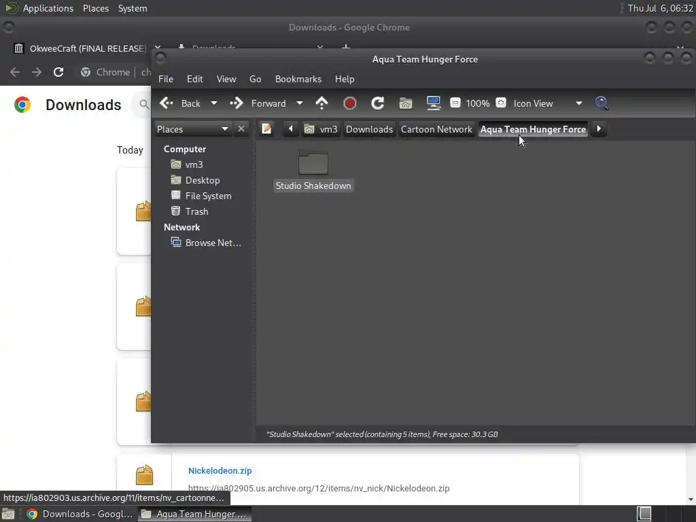Click the clock in the top panel

pyautogui.click(x=660, y=8)
